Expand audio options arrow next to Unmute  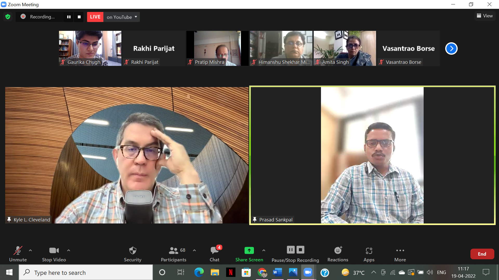tap(30, 250)
